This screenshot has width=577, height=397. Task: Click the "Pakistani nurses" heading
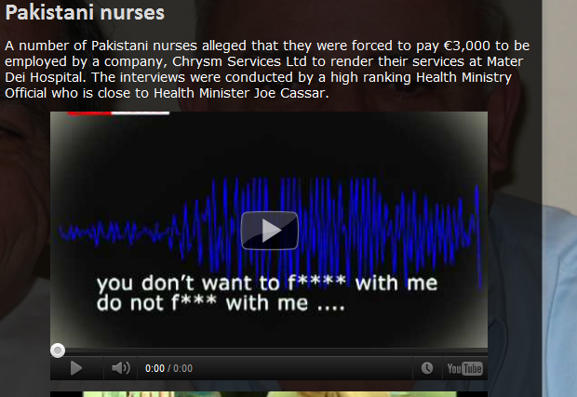[x=85, y=14]
